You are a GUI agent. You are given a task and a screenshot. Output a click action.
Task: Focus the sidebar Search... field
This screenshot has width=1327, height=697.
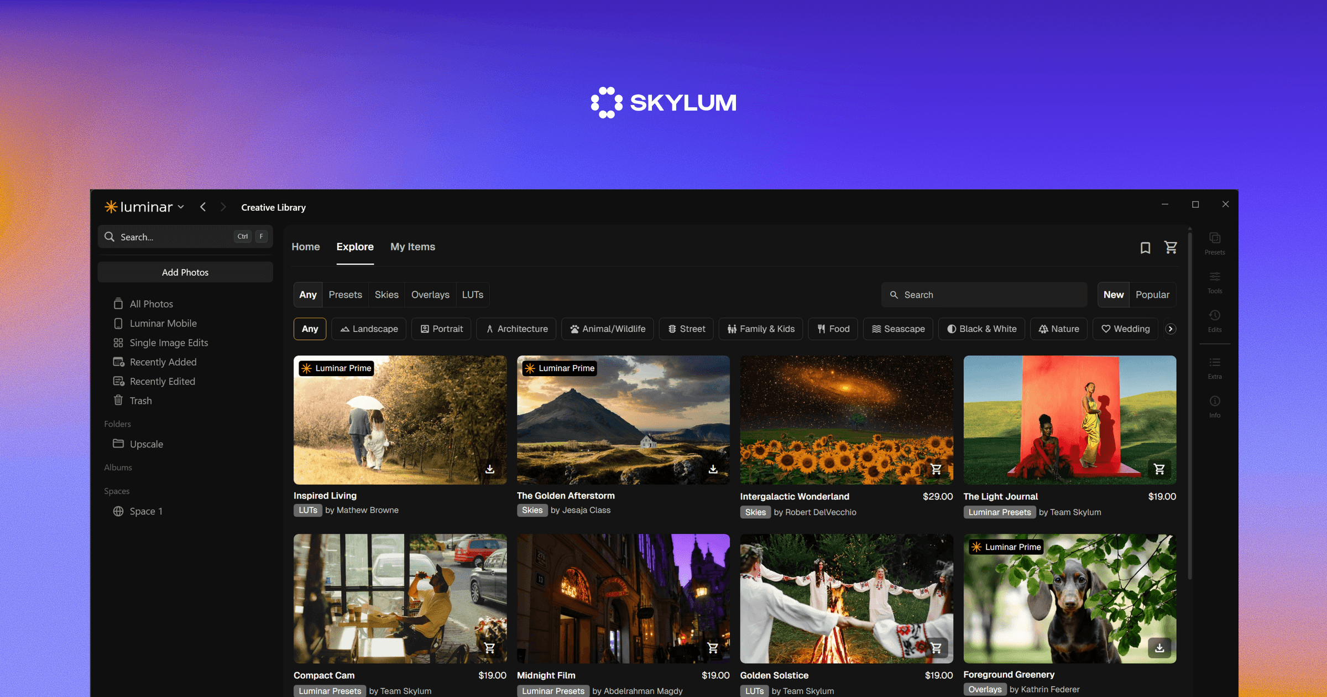(x=185, y=237)
